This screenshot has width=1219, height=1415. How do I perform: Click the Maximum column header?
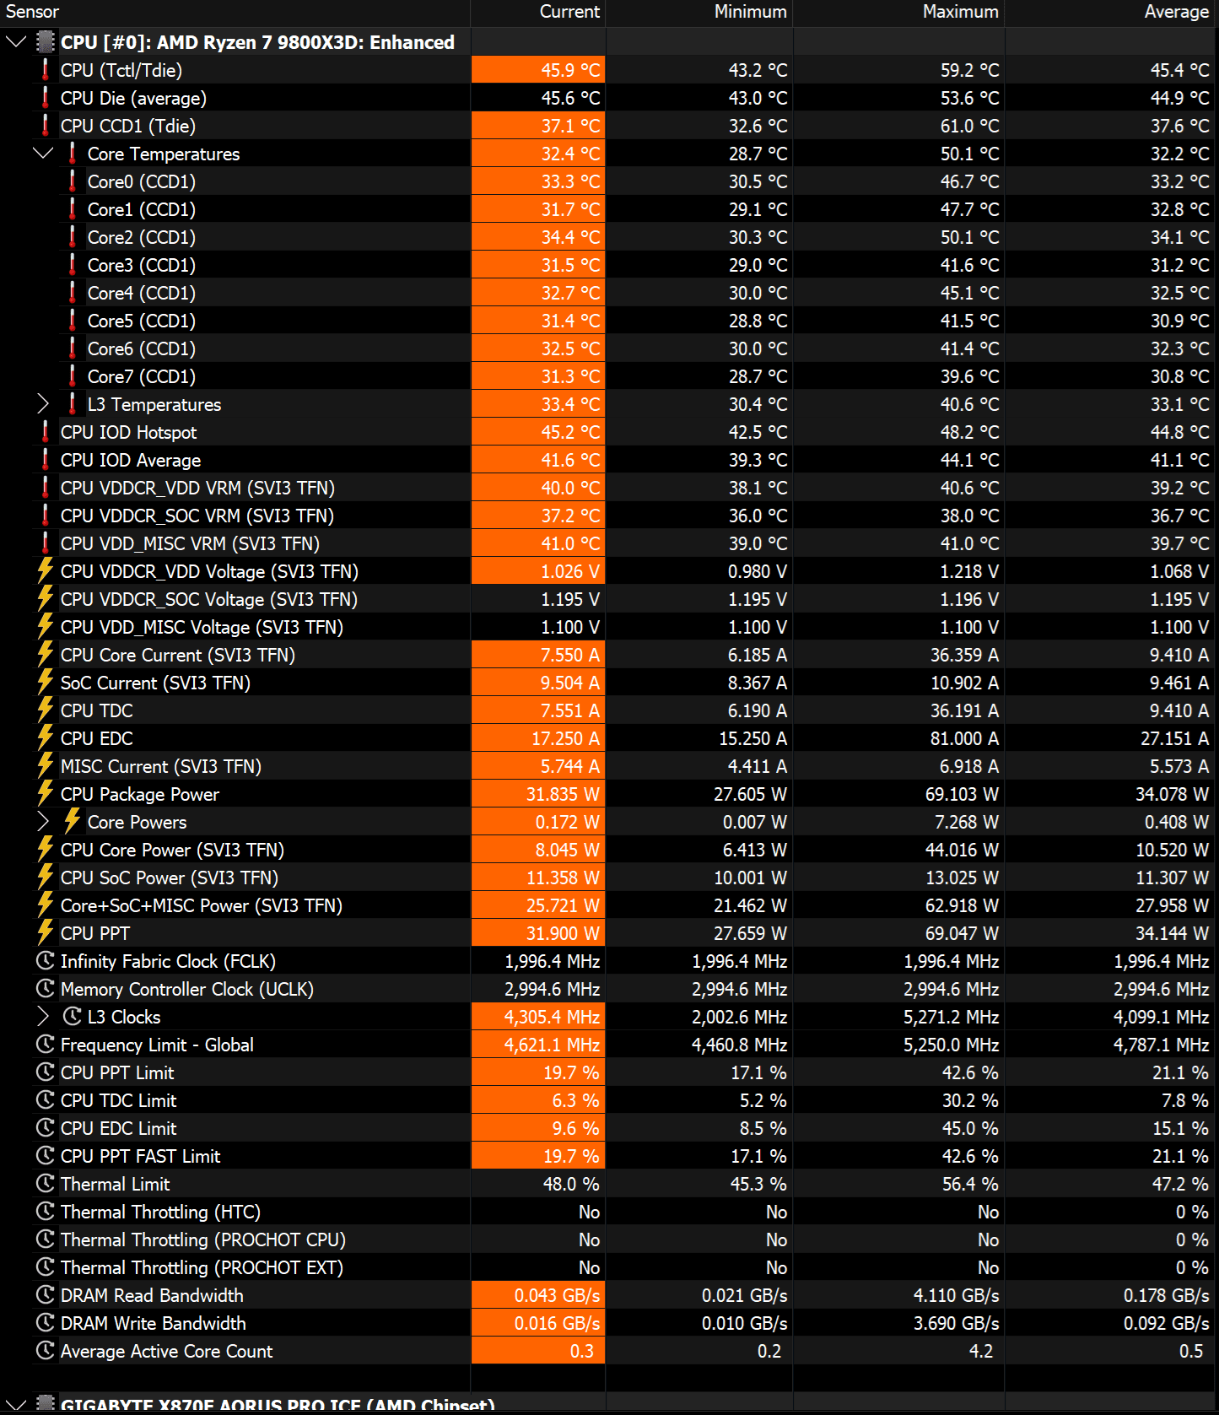[x=899, y=13]
